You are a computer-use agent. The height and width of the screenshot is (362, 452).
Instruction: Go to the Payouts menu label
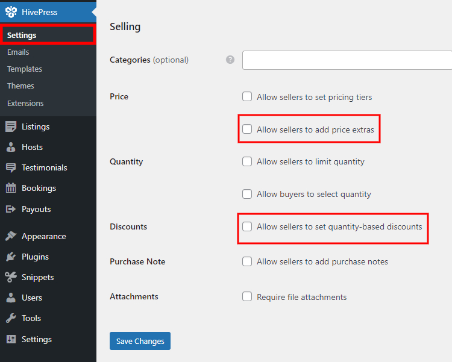coord(36,209)
